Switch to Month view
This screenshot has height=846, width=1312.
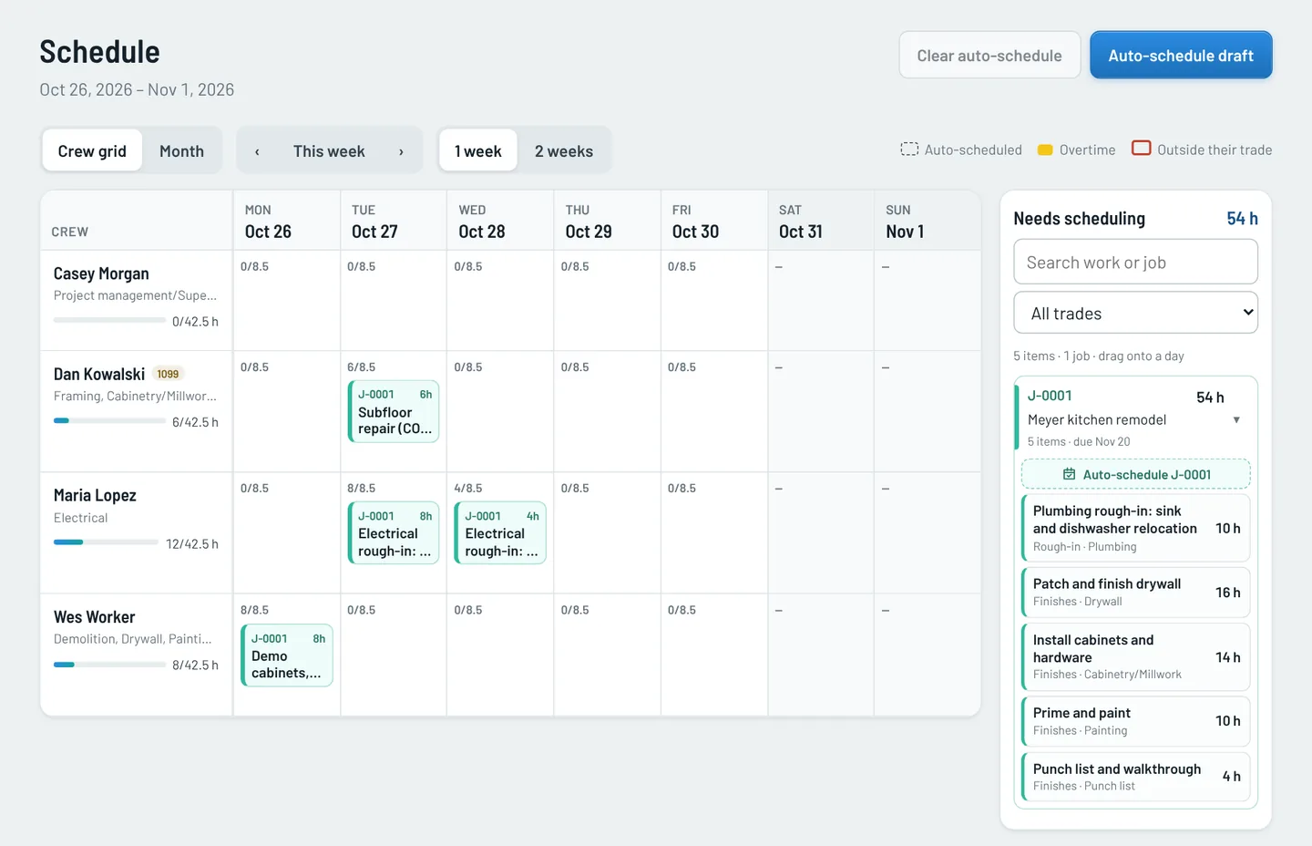click(x=181, y=151)
